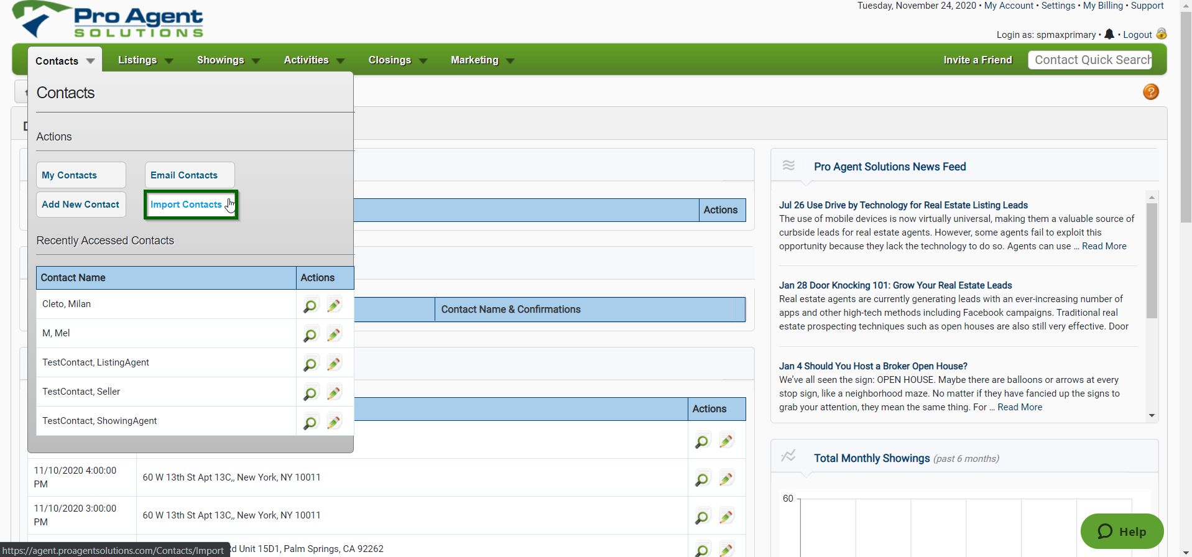Open Support link
This screenshot has width=1192, height=557.
pos(1147,6)
